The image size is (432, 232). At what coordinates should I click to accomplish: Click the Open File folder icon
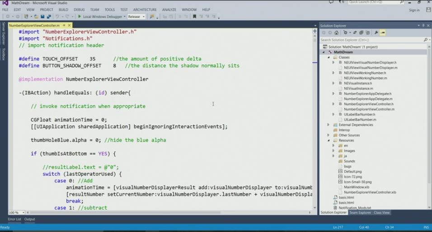click(36, 17)
